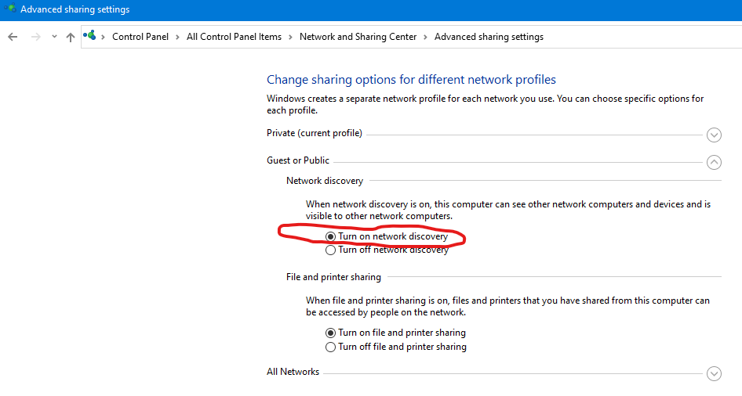
Task: Click the All Networks label
Action: pos(293,372)
